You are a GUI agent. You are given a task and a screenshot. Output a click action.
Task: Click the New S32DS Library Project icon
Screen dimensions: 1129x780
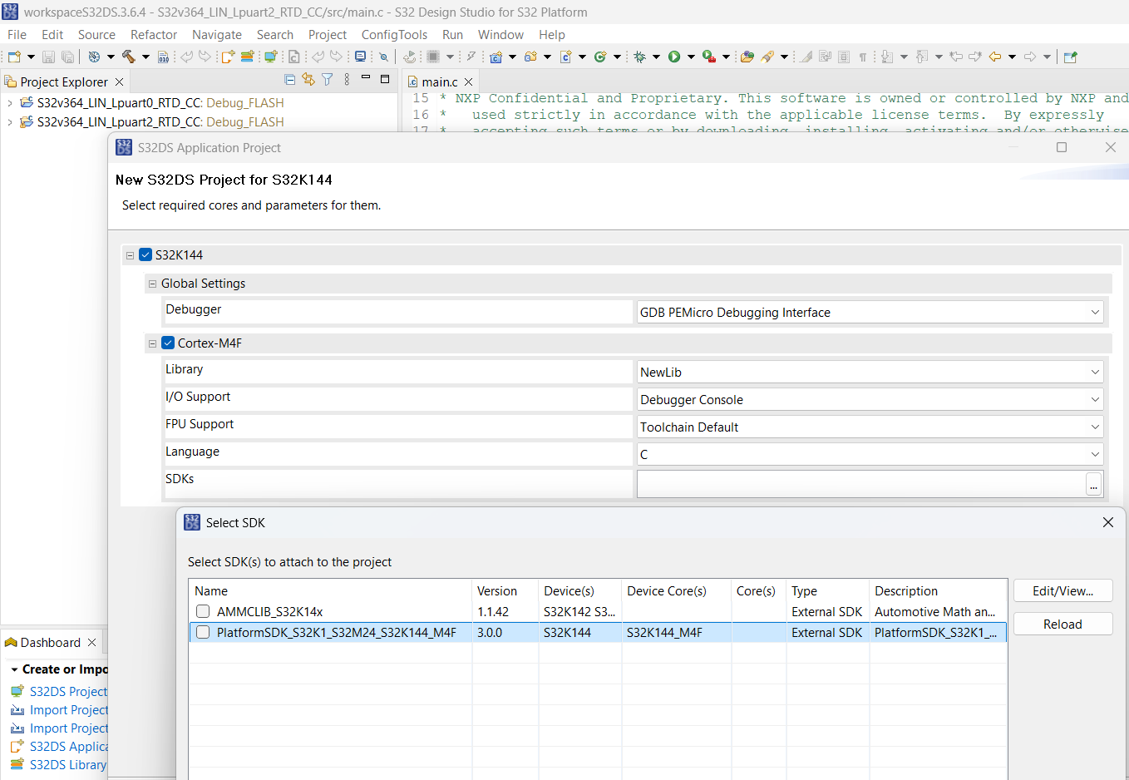click(x=247, y=57)
